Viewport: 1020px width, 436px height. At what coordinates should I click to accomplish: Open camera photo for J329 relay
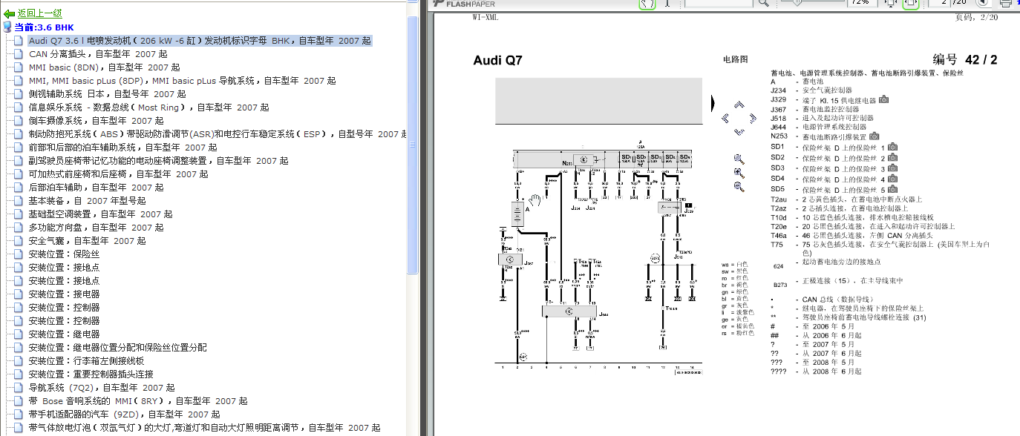click(883, 99)
